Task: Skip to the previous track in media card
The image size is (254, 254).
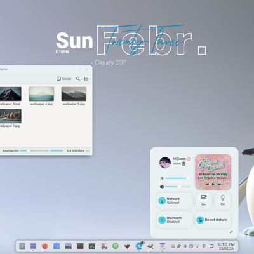Action: pyautogui.click(x=207, y=184)
